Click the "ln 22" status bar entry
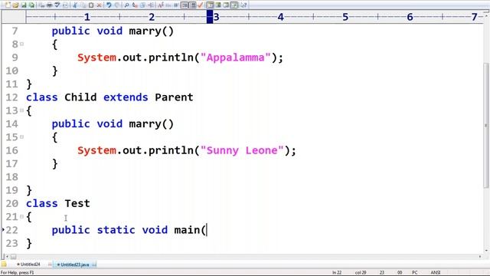490x276 pixels. coord(337,273)
